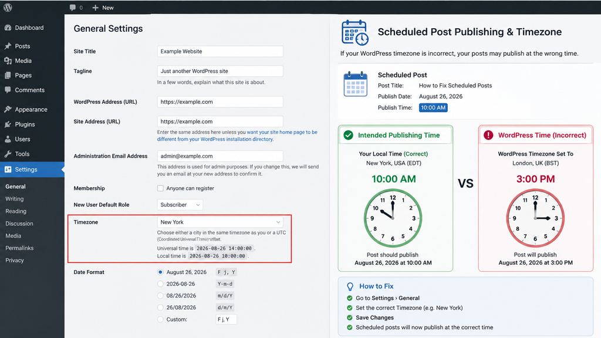Click the red clock showing 3:00
601x338 pixels.
pos(535,218)
